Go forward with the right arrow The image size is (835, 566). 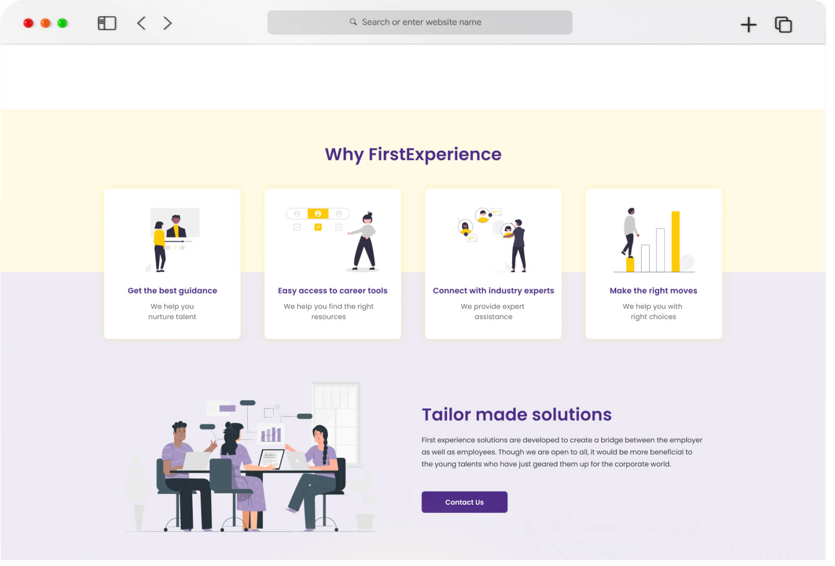click(167, 23)
